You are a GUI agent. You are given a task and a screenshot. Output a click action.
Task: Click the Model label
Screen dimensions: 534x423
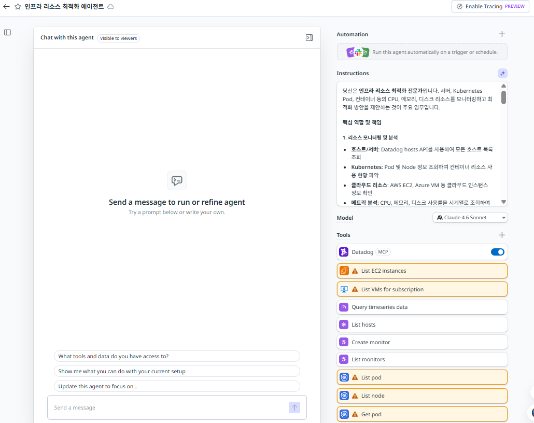click(x=345, y=218)
